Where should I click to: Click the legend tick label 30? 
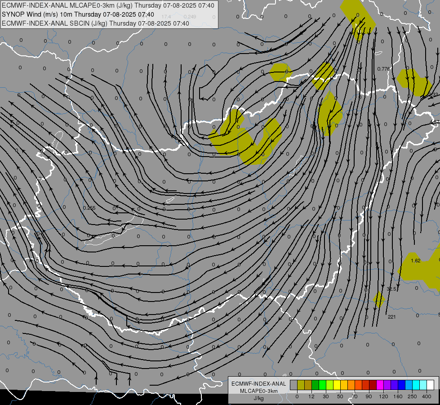click(x=326, y=396)
